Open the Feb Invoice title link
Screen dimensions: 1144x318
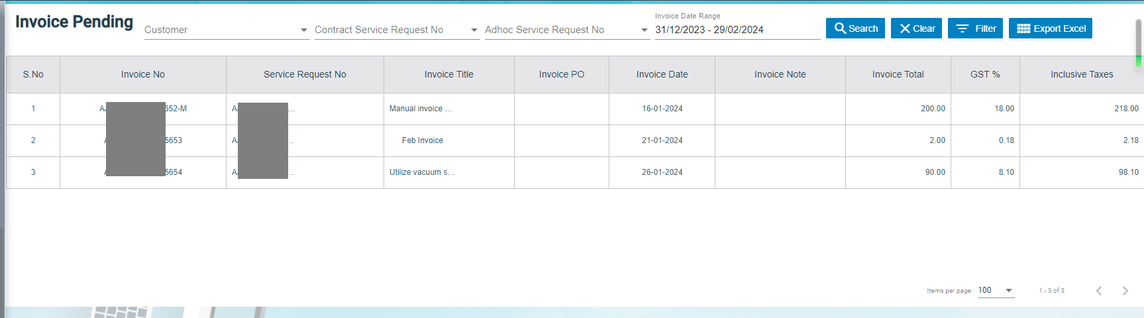[422, 140]
